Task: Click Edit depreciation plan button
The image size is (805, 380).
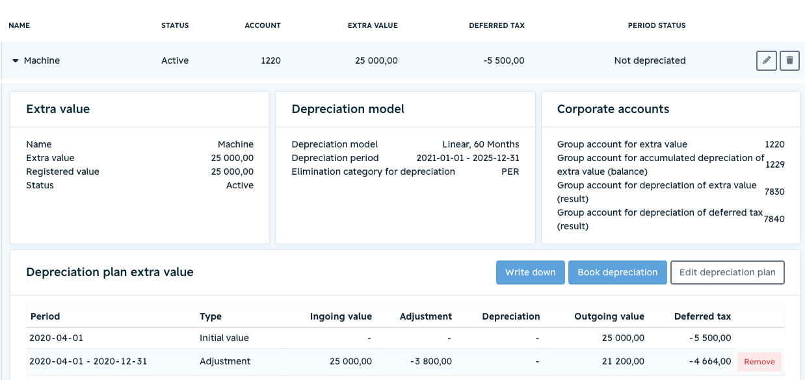Action: tap(728, 272)
